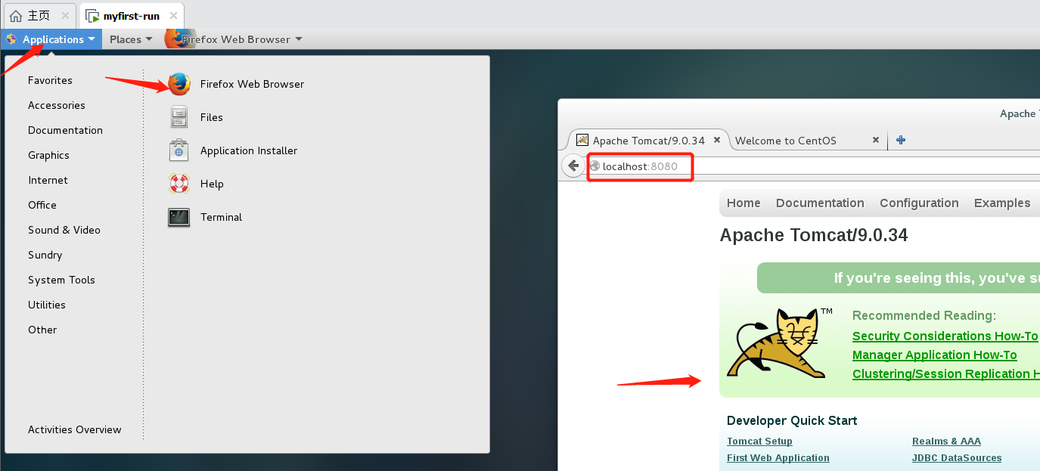Click the home icon on 主页 tab
The image size is (1040, 471).
(x=16, y=16)
